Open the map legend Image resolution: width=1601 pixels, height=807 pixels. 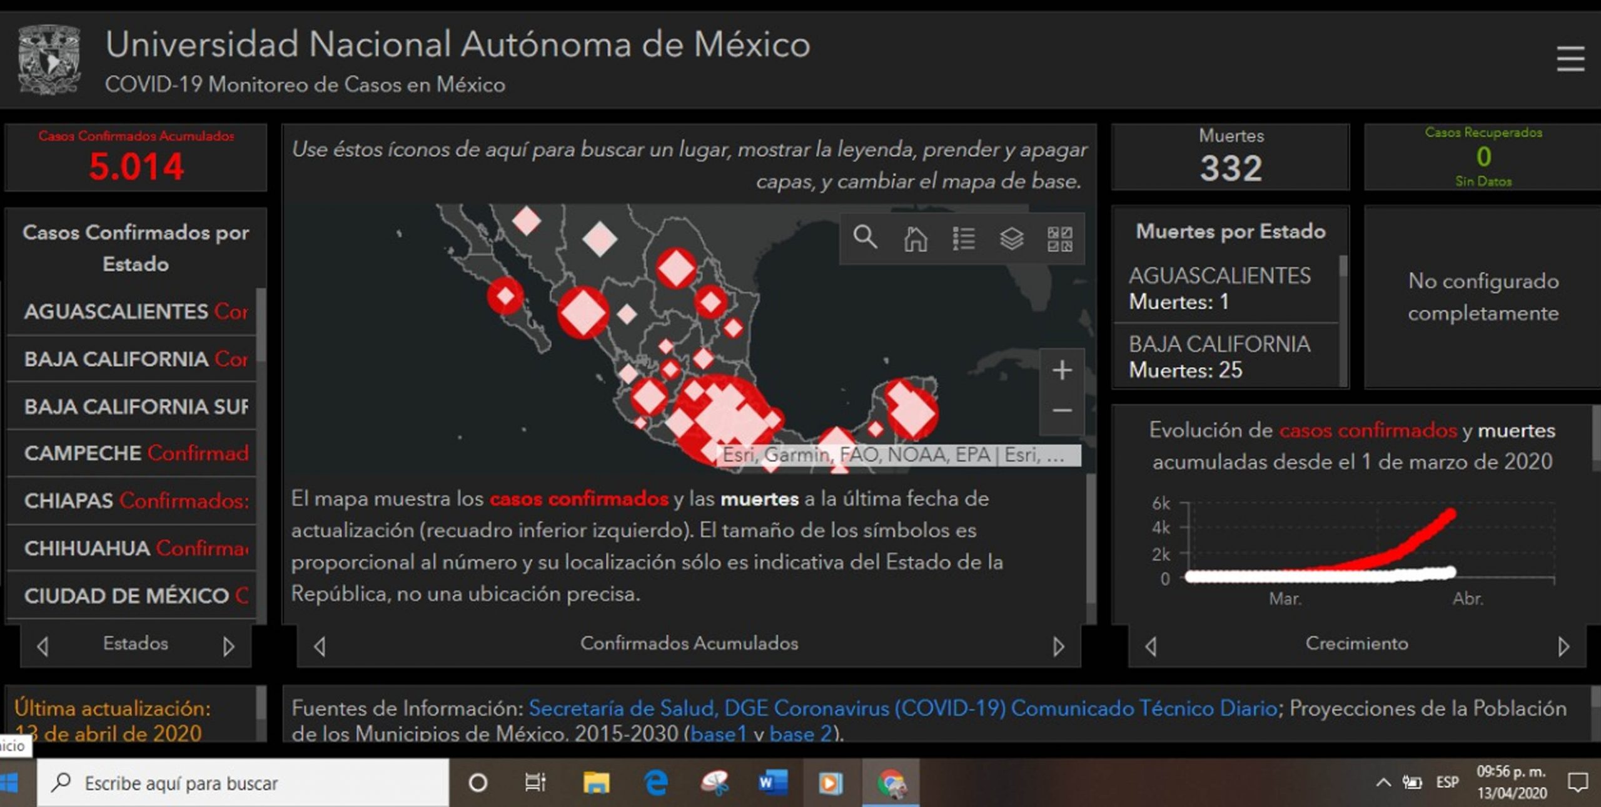[964, 238]
